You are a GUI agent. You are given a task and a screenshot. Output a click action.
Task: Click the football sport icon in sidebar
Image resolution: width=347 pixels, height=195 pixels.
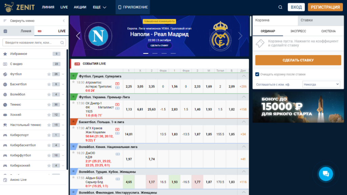coord(5,74)
